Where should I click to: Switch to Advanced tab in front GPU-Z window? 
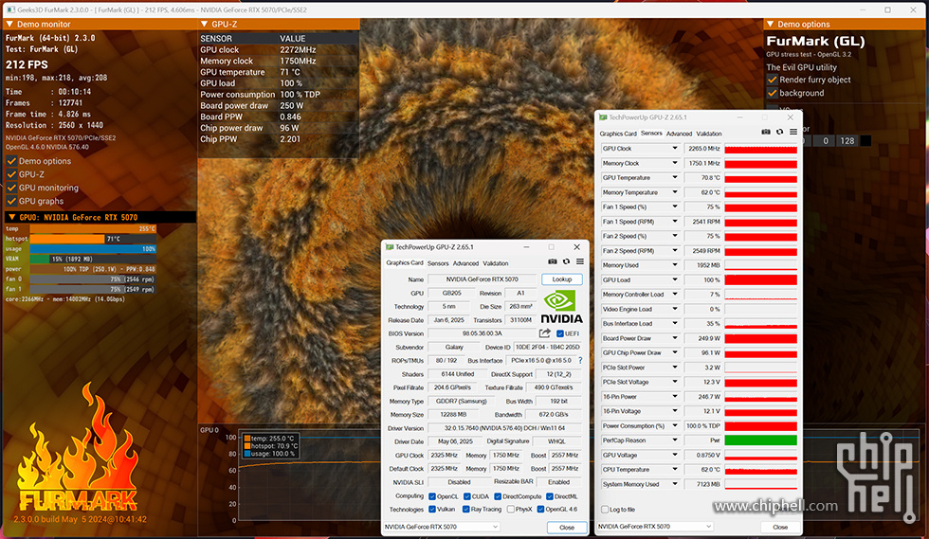coord(465,263)
